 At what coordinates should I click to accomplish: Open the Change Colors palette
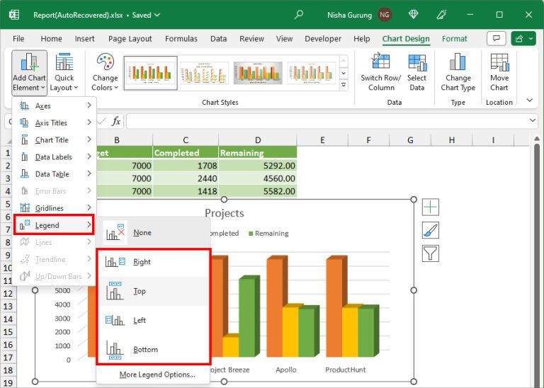(105, 72)
